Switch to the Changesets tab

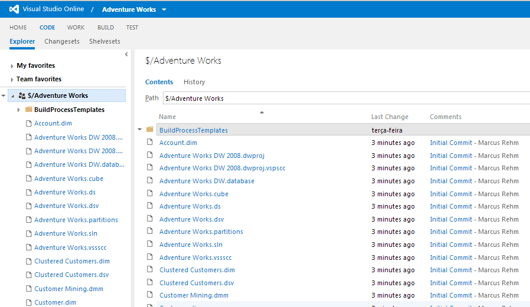62,41
